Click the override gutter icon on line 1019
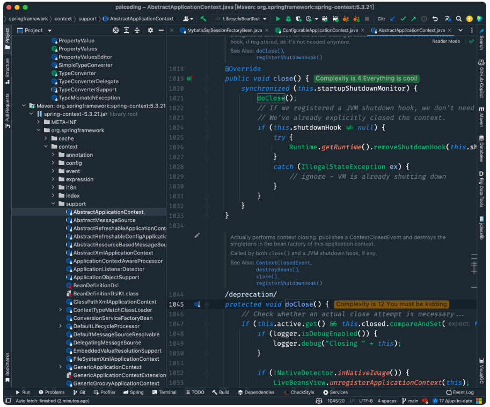This screenshot has width=490, height=407. point(189,78)
